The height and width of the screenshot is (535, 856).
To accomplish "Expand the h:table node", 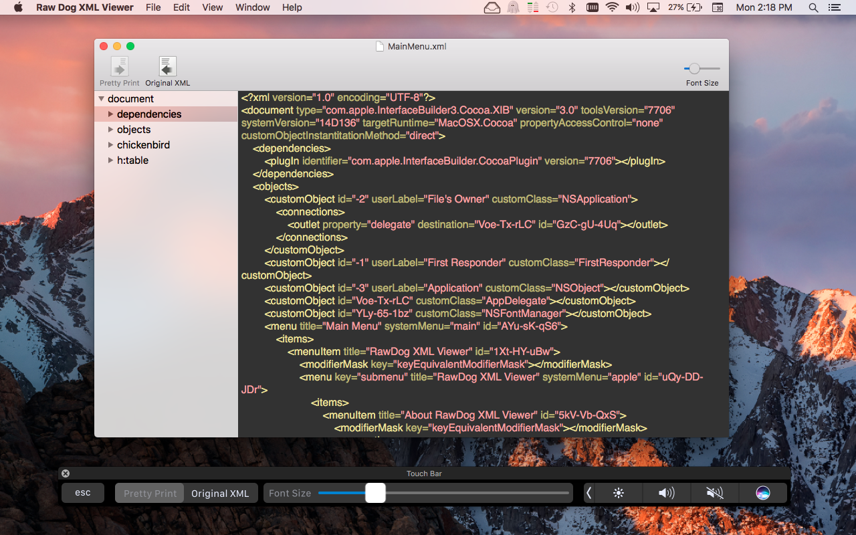I will coord(111,160).
